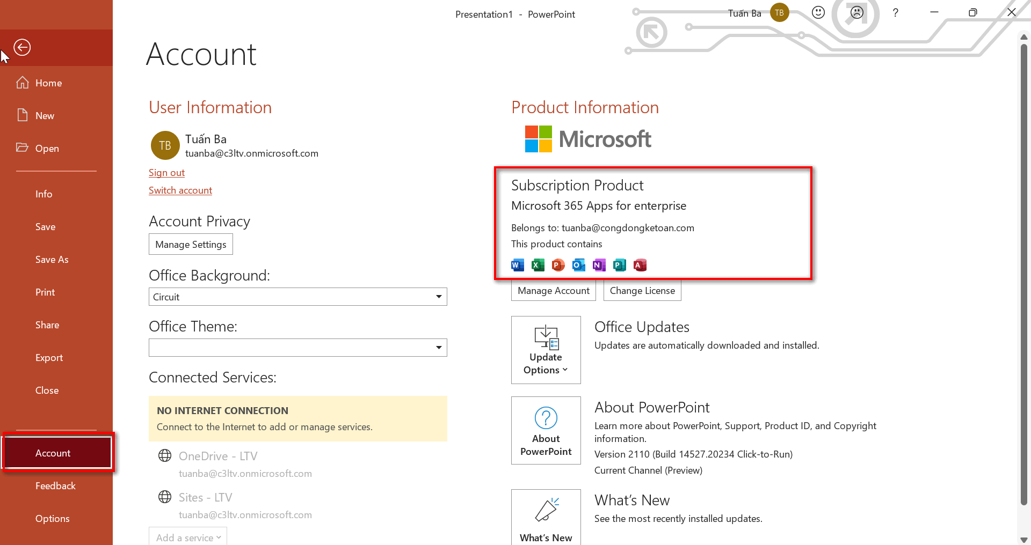This screenshot has width=1031, height=545.
Task: Select Info in the sidebar
Action: [56, 194]
